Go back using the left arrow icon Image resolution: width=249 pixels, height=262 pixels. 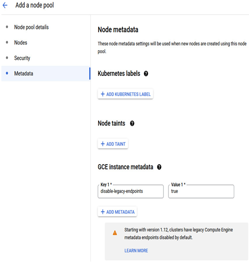pyautogui.click(x=5, y=6)
